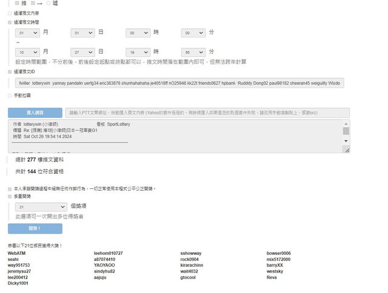Toggle the 過濾推文ID filter checkbox
The height and width of the screenshot is (293, 388).
tap(10, 71)
